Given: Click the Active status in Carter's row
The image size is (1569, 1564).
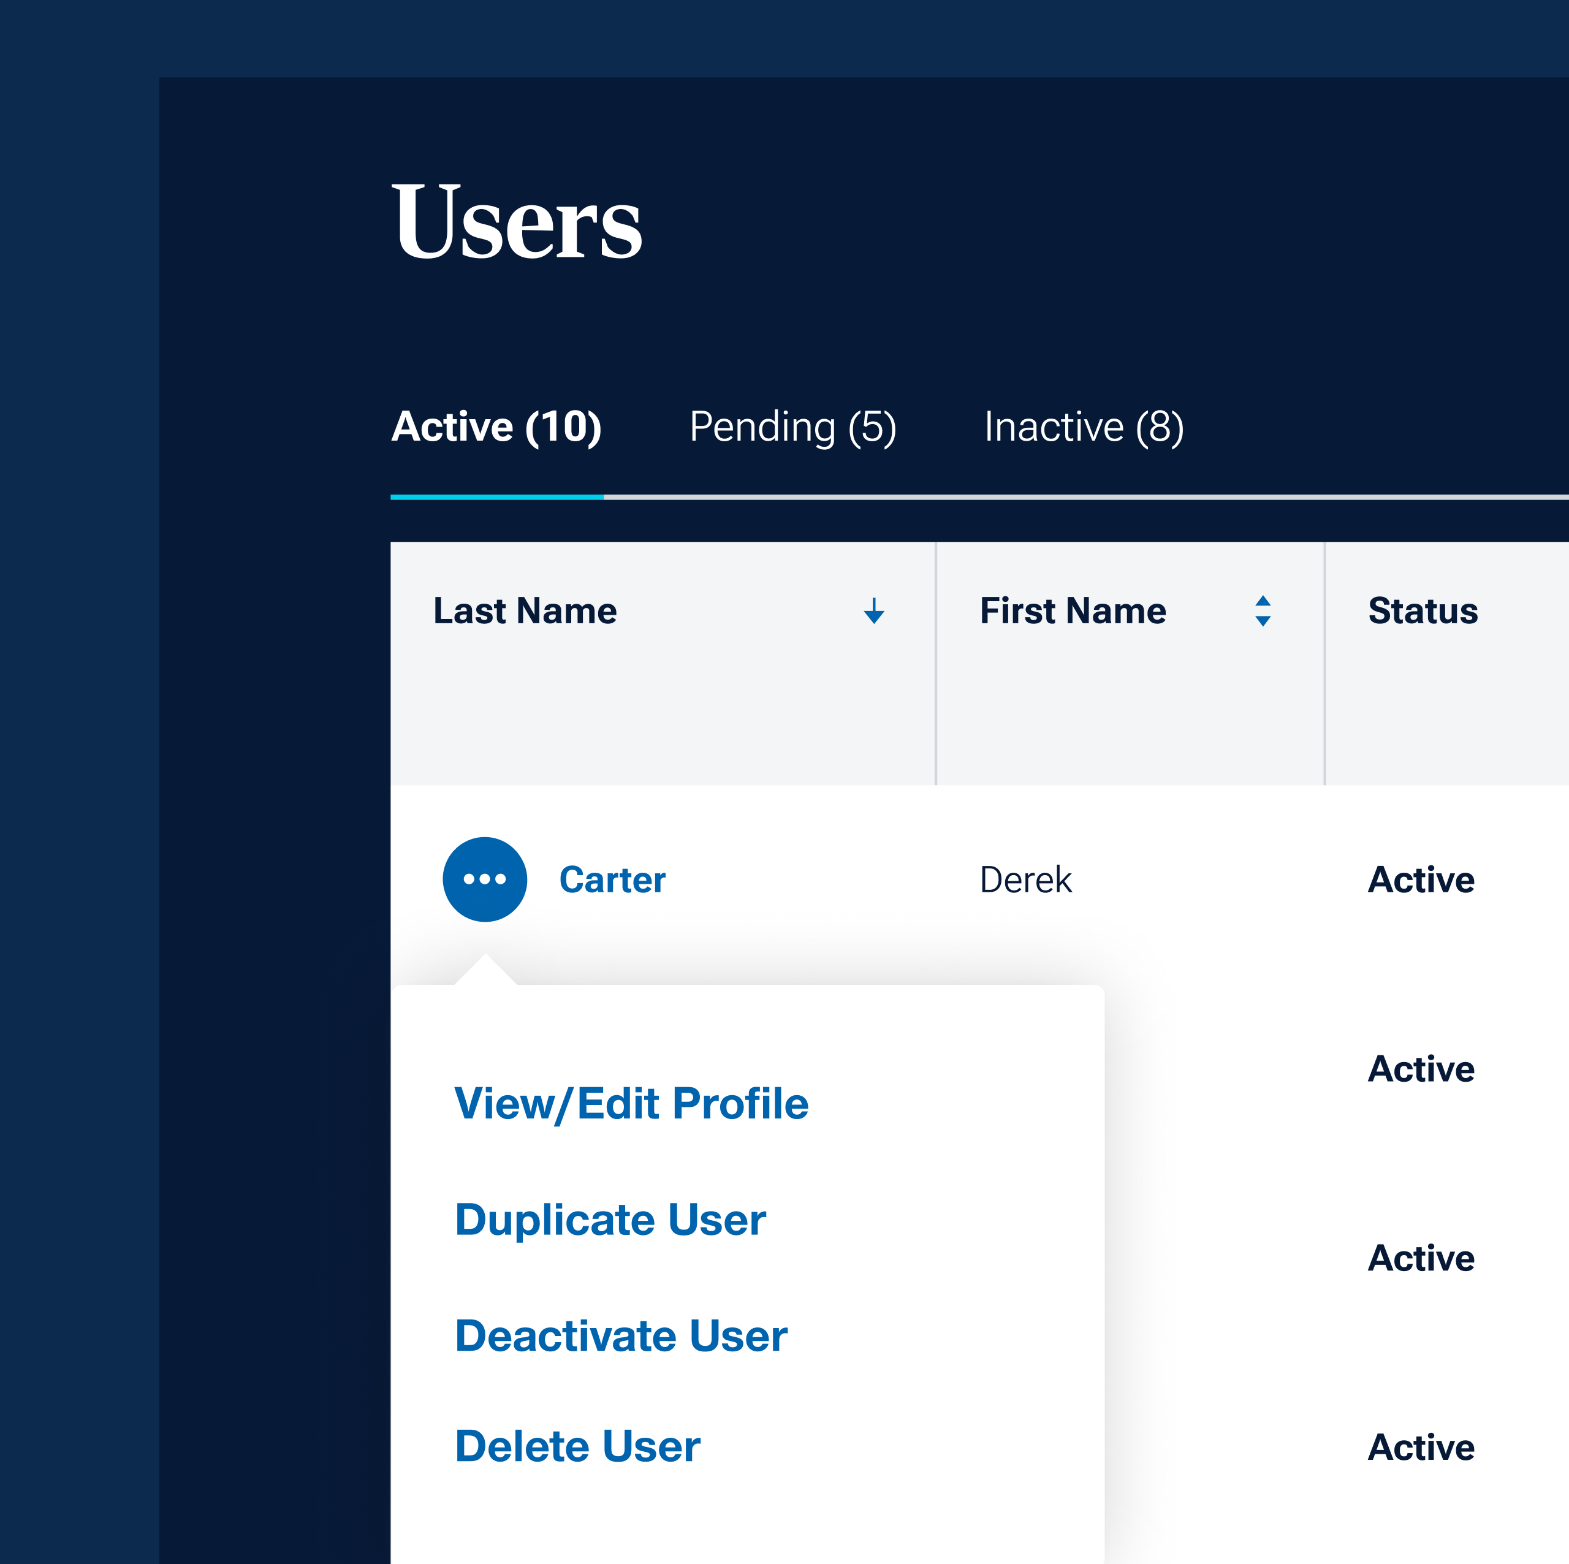Looking at the screenshot, I should coord(1421,879).
